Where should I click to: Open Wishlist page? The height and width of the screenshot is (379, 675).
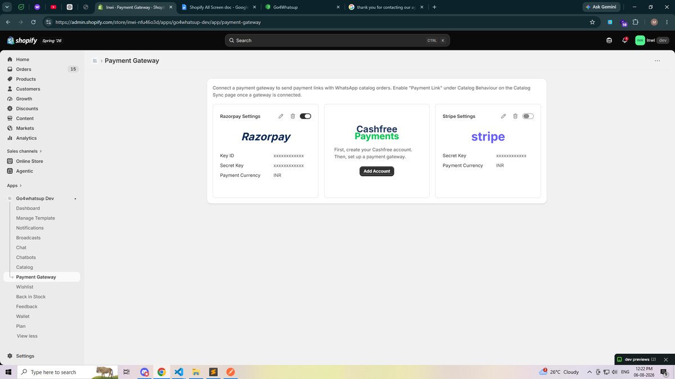click(25, 287)
